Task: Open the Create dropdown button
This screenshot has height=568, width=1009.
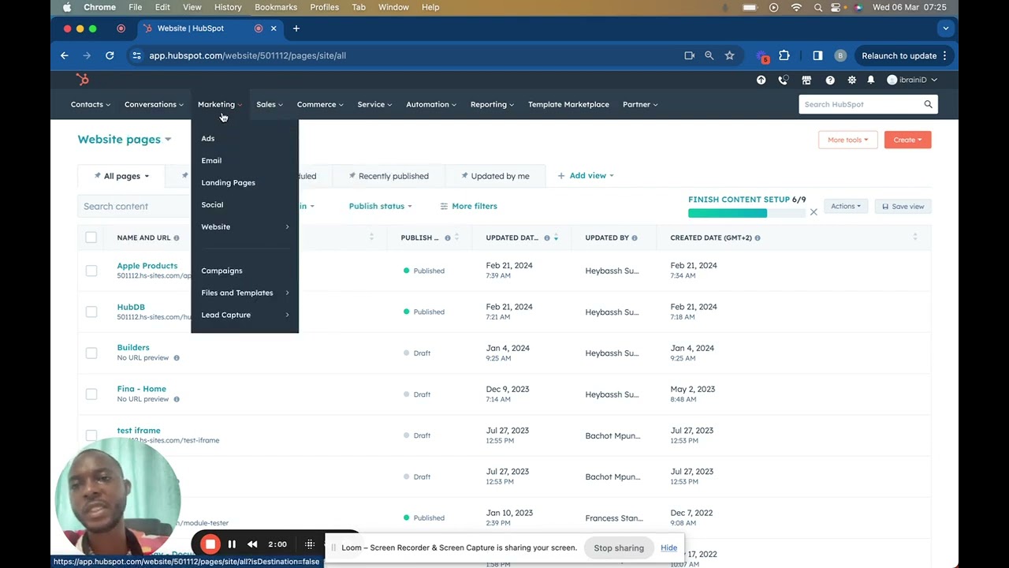Action: tap(908, 140)
